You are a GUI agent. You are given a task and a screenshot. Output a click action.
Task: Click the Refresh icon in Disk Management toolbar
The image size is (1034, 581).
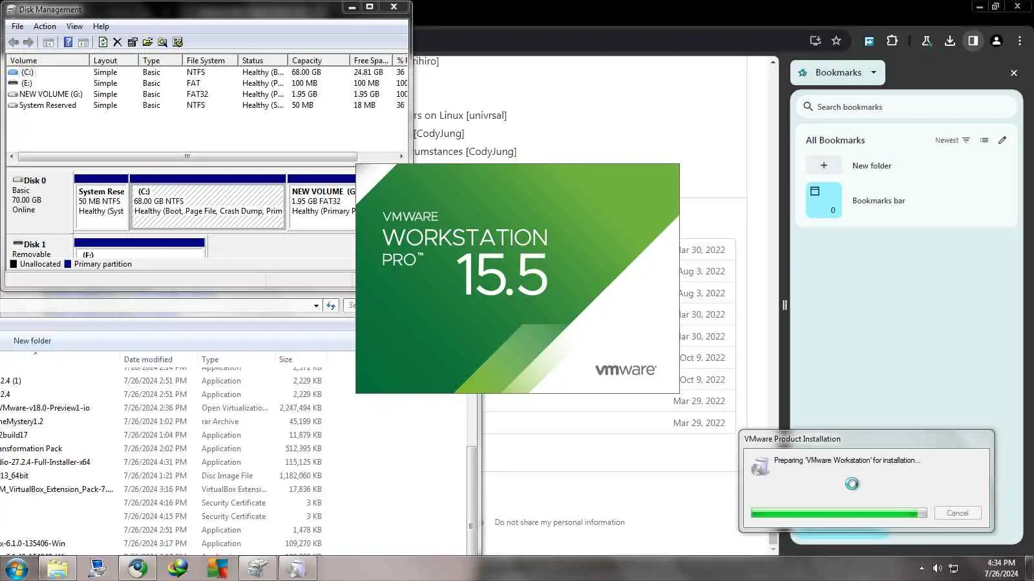[103, 43]
